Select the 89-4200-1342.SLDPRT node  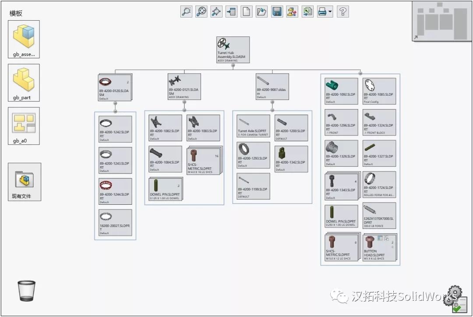coord(291,159)
